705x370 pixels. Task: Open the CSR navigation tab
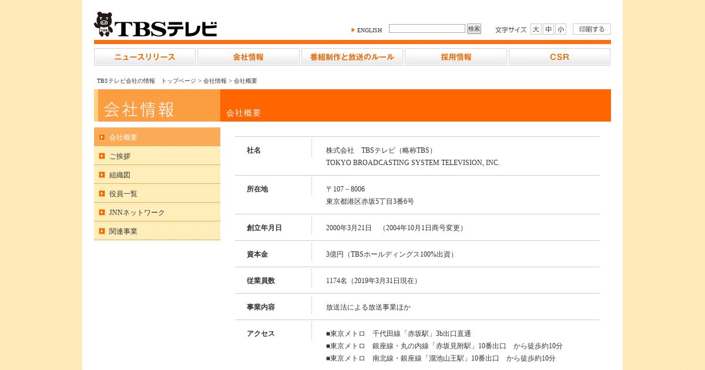pyautogui.click(x=559, y=57)
